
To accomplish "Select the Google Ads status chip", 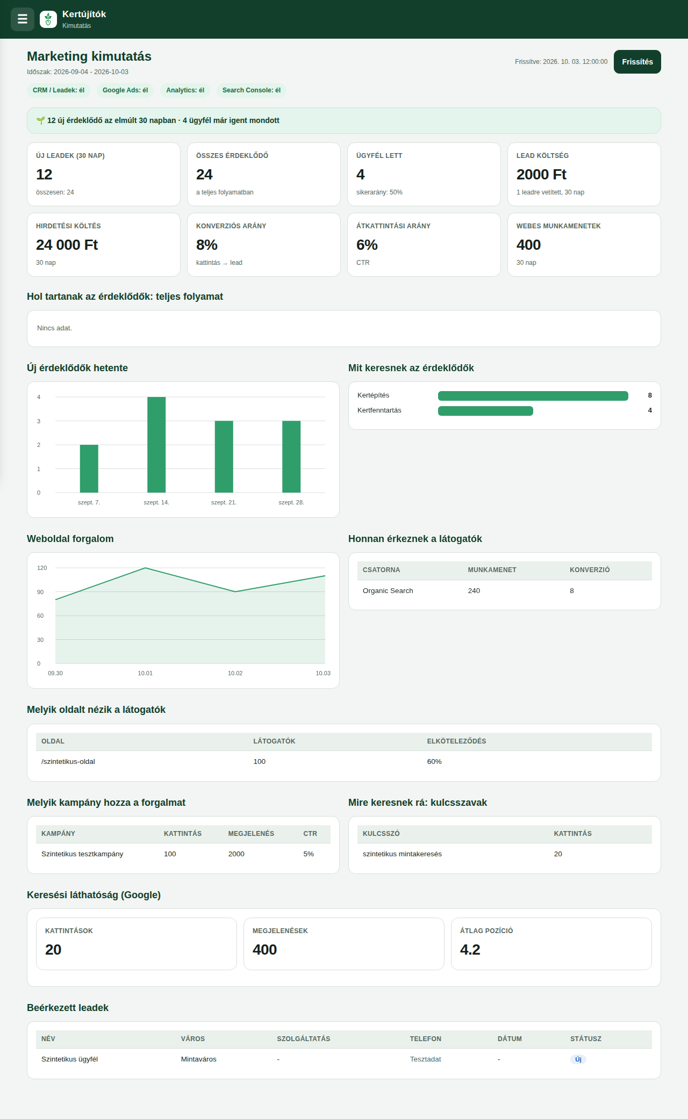I will click(x=125, y=90).
